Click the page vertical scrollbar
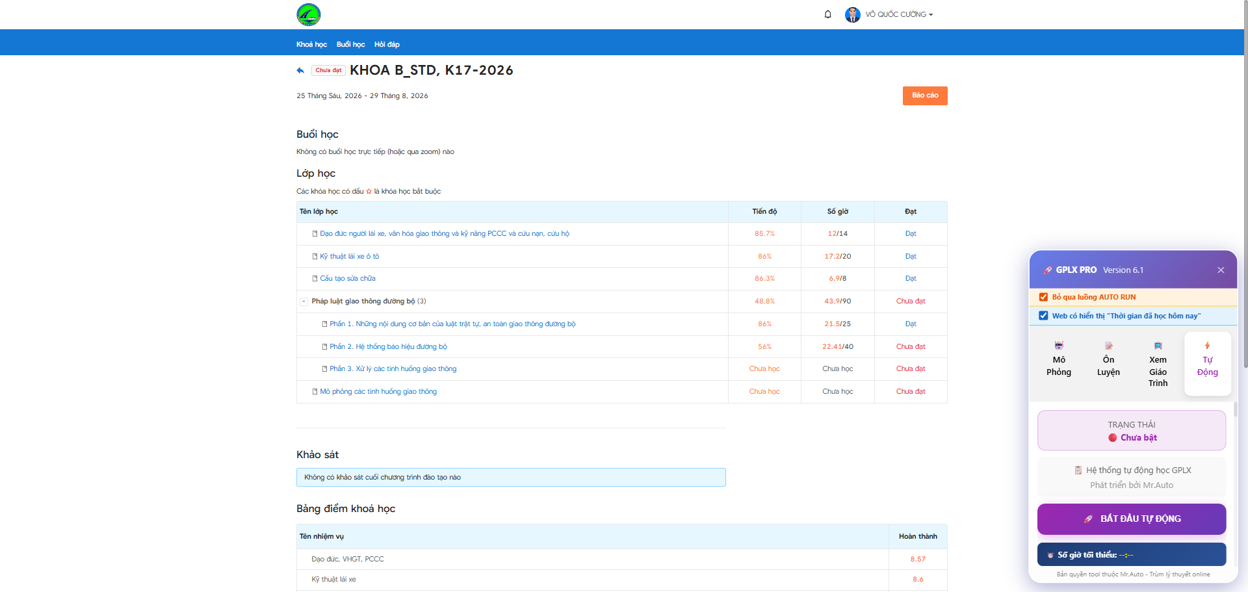 tap(1245, 184)
